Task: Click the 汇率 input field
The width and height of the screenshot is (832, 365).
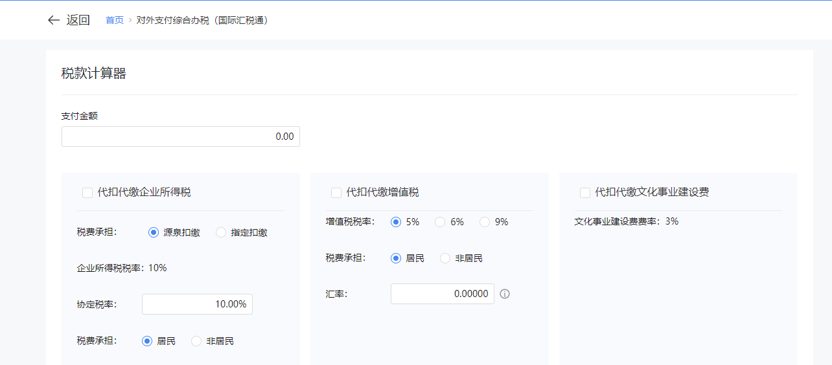Action: tap(442, 294)
